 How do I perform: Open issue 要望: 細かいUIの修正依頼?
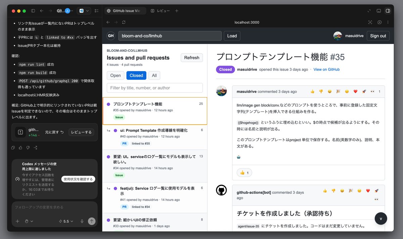coord(155,222)
